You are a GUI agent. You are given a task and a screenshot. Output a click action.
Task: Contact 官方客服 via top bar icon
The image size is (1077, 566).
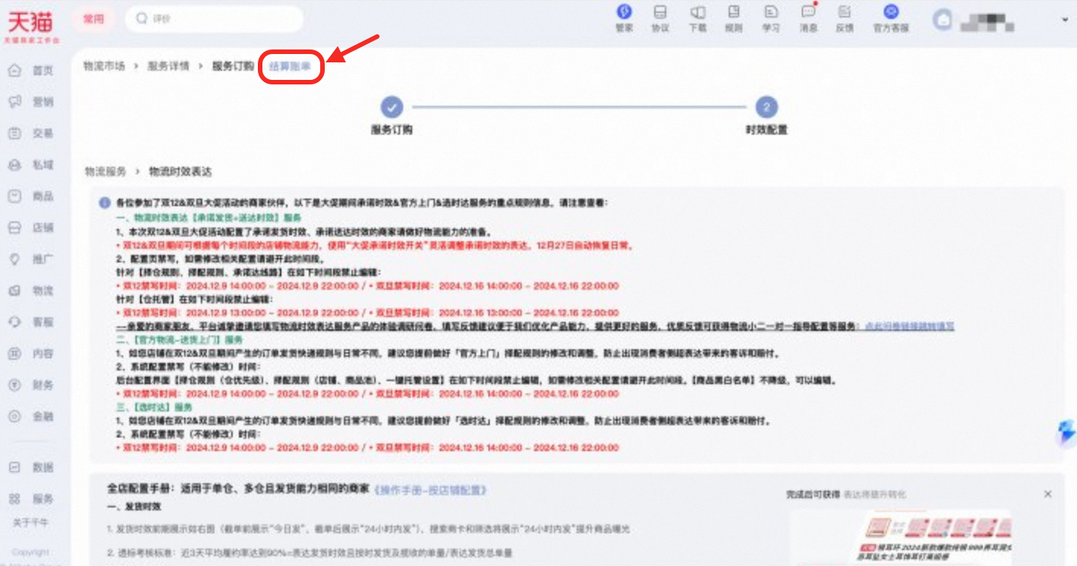pos(891,11)
